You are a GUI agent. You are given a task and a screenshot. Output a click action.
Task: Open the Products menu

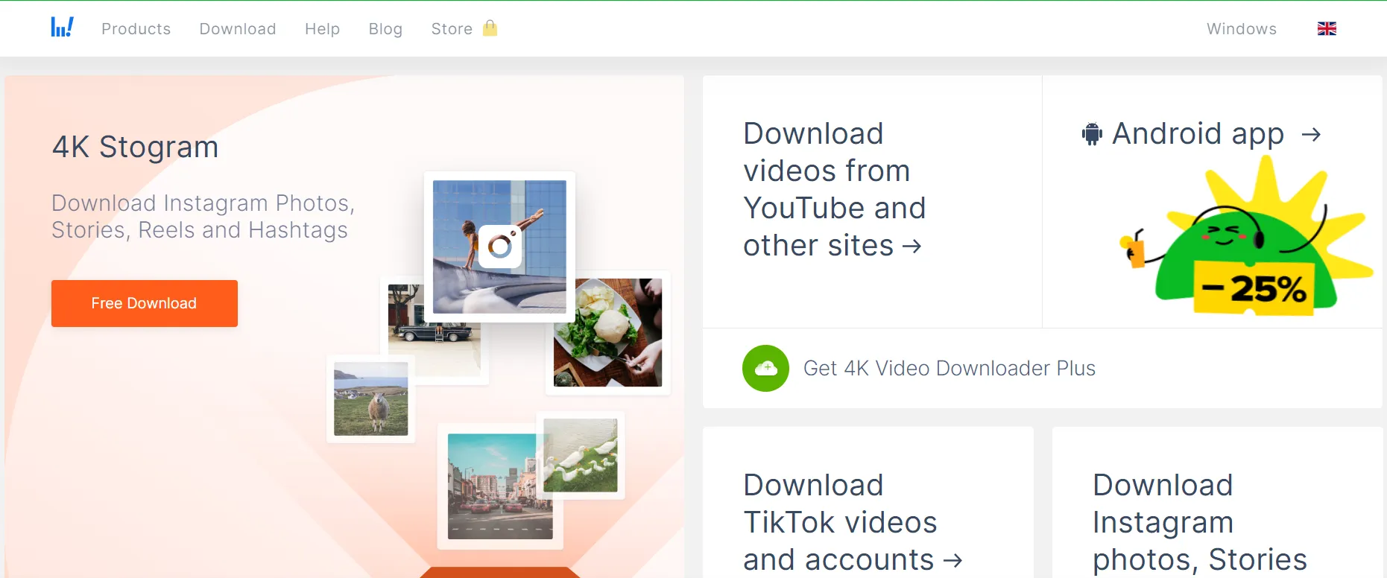[136, 29]
